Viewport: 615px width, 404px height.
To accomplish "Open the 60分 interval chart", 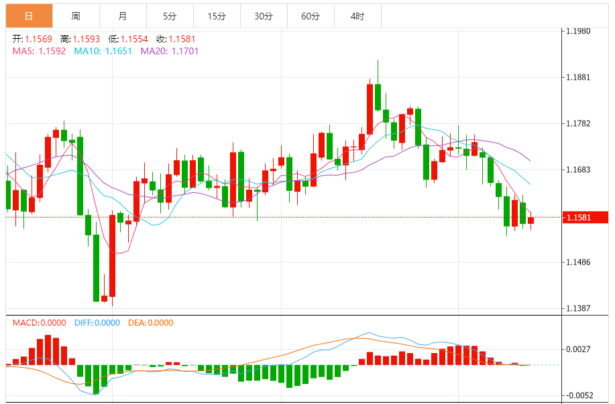I will [x=311, y=15].
